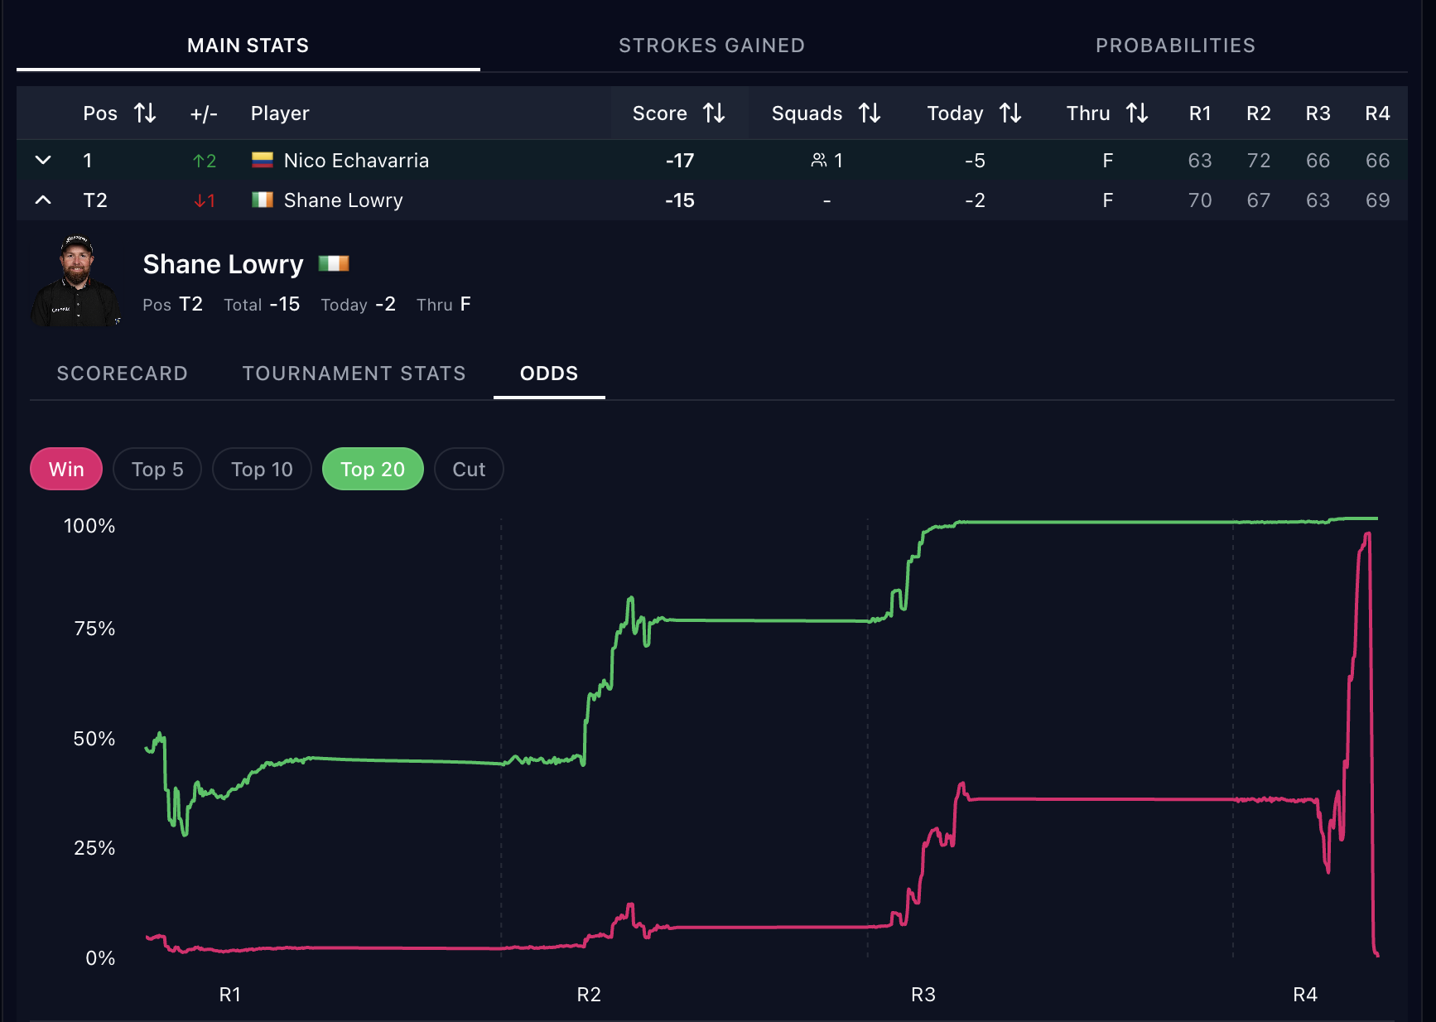Click the squads people icon for Echavarria

pos(818,161)
